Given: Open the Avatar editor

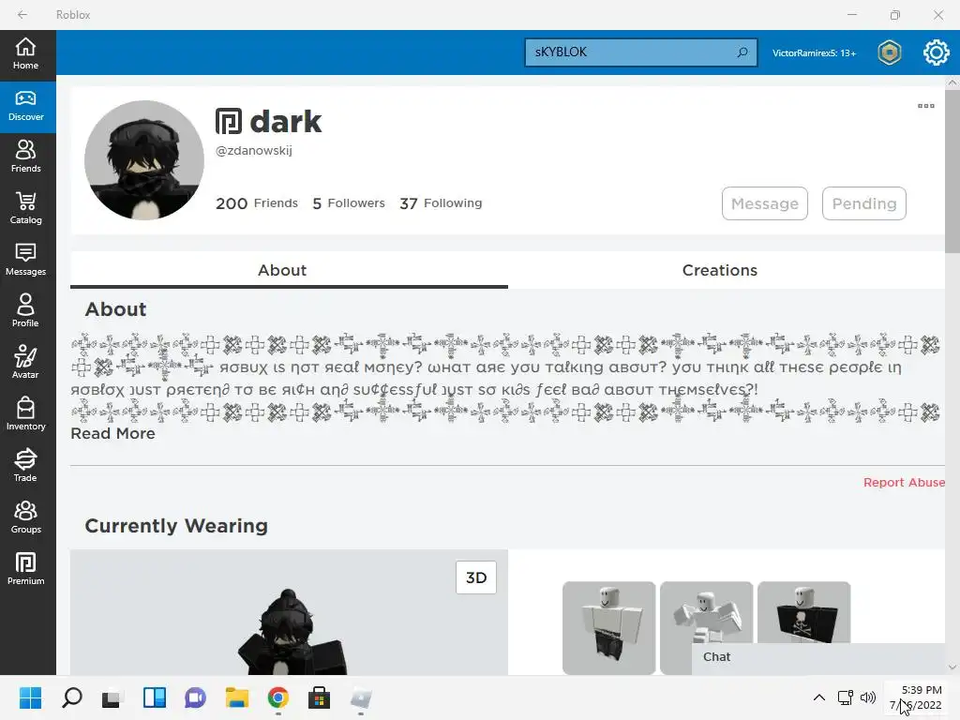Looking at the screenshot, I should [25, 363].
